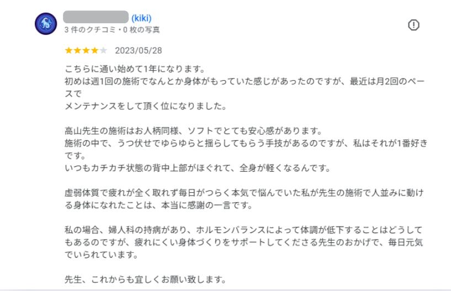Click the closing line "先生、これからも宜しくお願い致します。"
The width and height of the screenshot is (451, 291).
point(146,278)
